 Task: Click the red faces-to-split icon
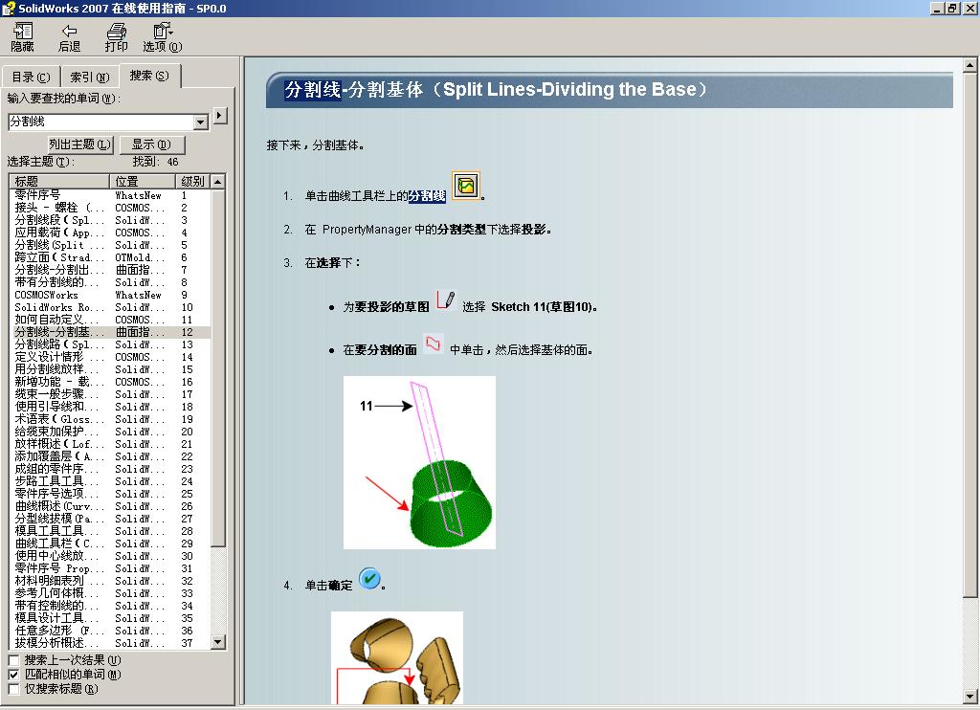[434, 344]
